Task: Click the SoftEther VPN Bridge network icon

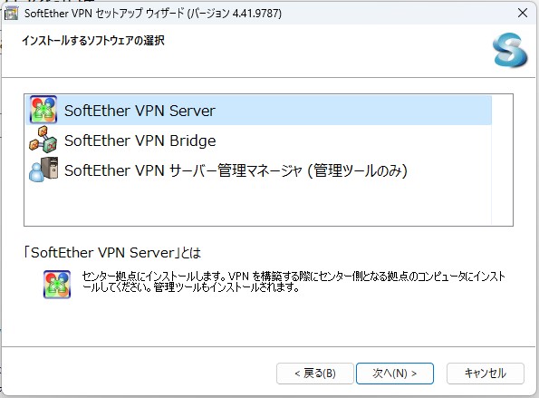Action: click(43, 140)
